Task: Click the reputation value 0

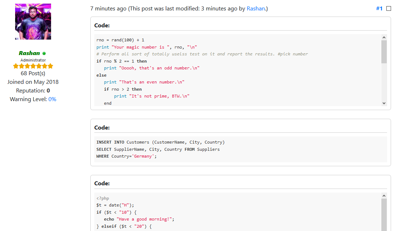Action: (48, 91)
